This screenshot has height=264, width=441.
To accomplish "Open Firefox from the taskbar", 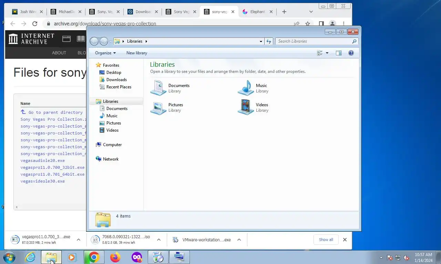I will click(x=115, y=257).
